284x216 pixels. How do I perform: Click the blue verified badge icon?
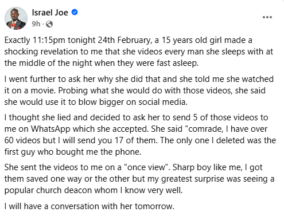[75, 12]
